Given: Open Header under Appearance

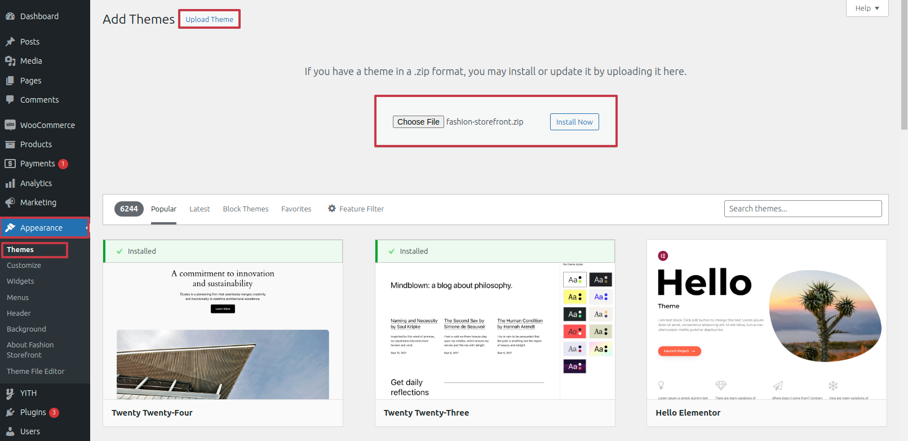Looking at the screenshot, I should coord(19,314).
